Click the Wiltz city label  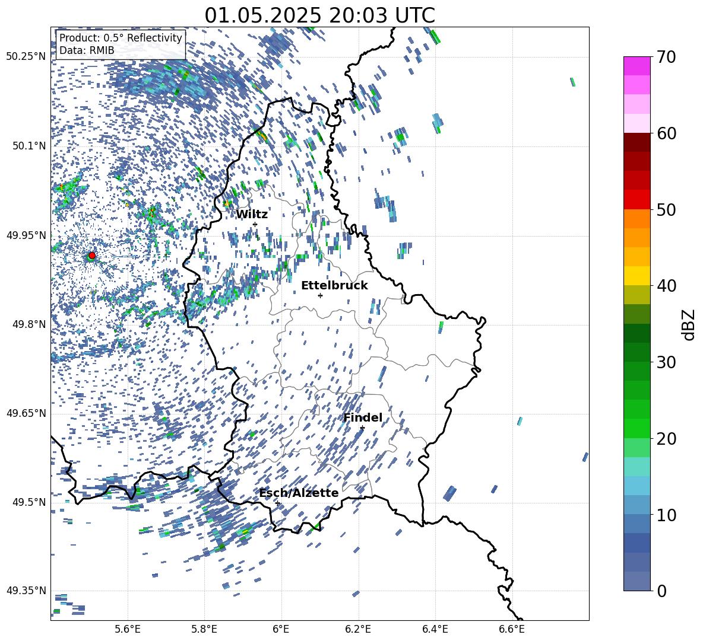pyautogui.click(x=252, y=215)
